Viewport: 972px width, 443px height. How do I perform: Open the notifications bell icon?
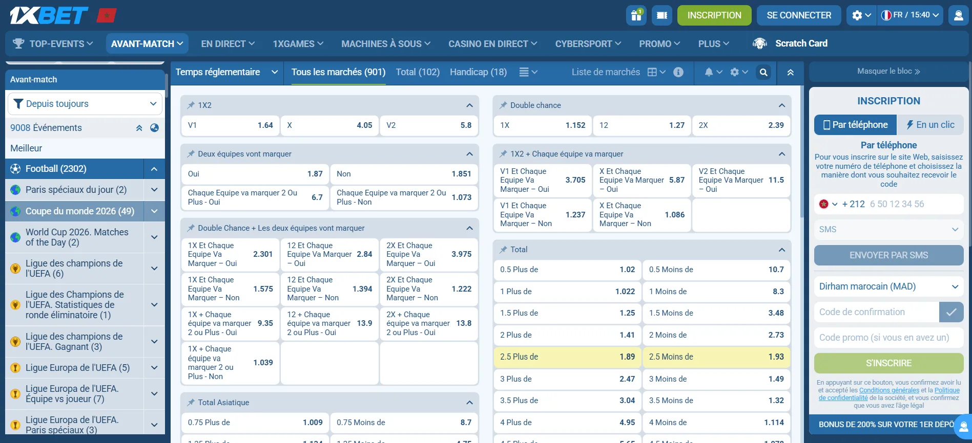click(x=713, y=72)
